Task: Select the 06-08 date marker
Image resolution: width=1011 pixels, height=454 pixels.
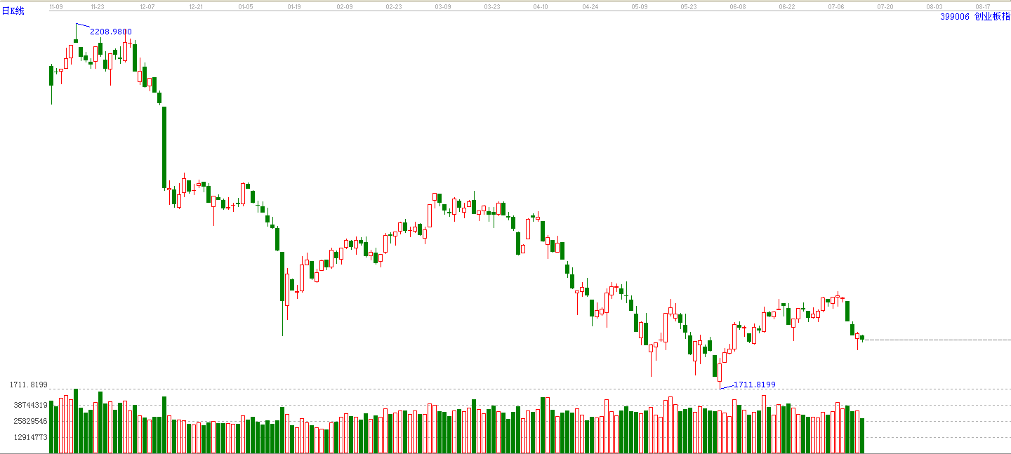Action: (737, 6)
